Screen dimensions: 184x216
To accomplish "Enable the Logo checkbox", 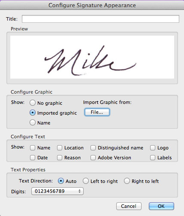I will click(153, 148).
